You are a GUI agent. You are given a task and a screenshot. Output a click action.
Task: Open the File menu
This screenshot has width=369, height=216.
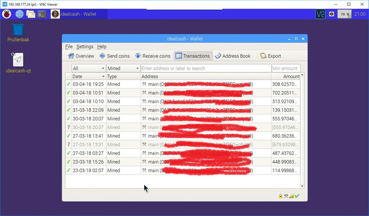click(x=69, y=47)
